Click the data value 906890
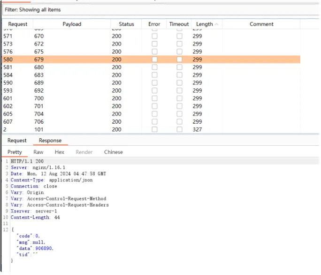Screen dimensions: 321x275 click(44, 248)
